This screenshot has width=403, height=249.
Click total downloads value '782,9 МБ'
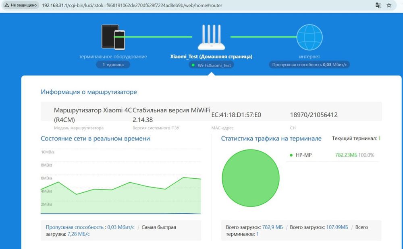[272, 227]
